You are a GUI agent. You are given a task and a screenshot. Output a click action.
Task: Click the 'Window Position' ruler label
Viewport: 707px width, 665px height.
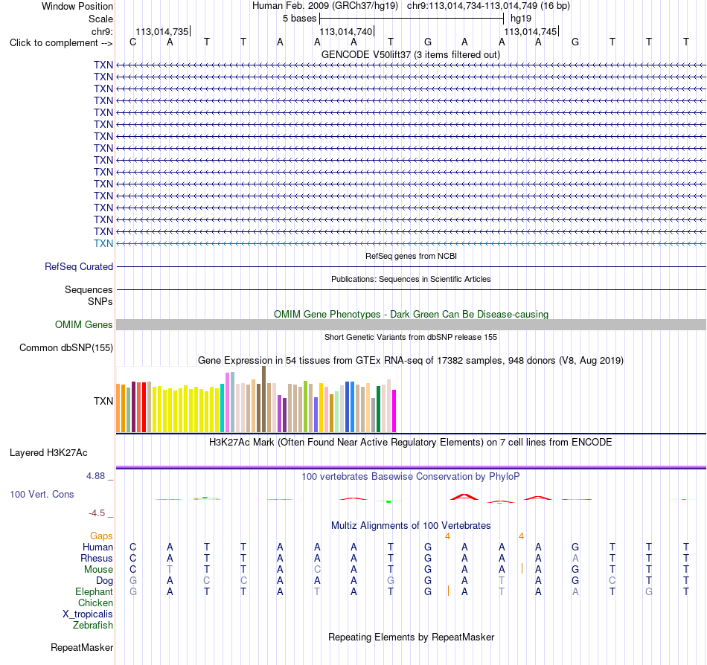coord(77,6)
